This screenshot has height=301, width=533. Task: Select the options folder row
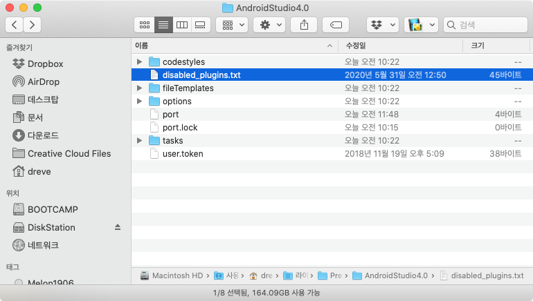[332, 101]
